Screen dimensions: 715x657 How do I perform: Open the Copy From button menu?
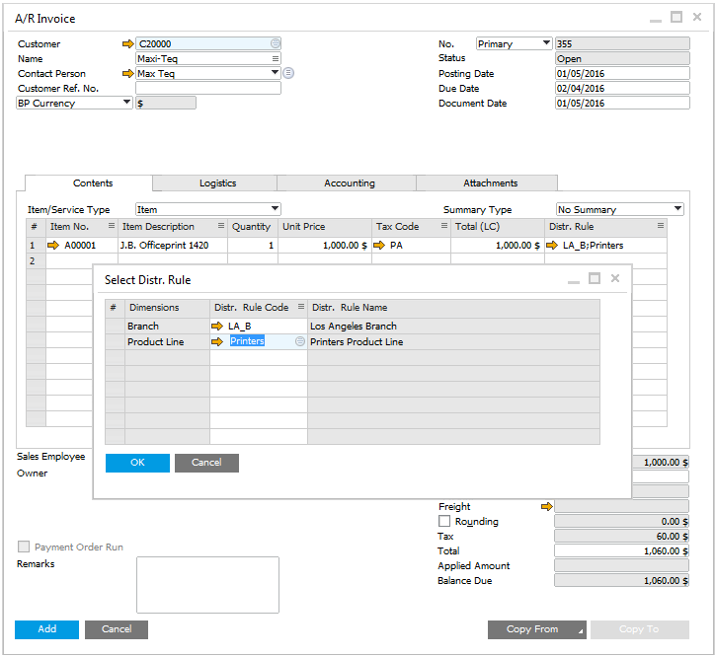[x=536, y=629]
